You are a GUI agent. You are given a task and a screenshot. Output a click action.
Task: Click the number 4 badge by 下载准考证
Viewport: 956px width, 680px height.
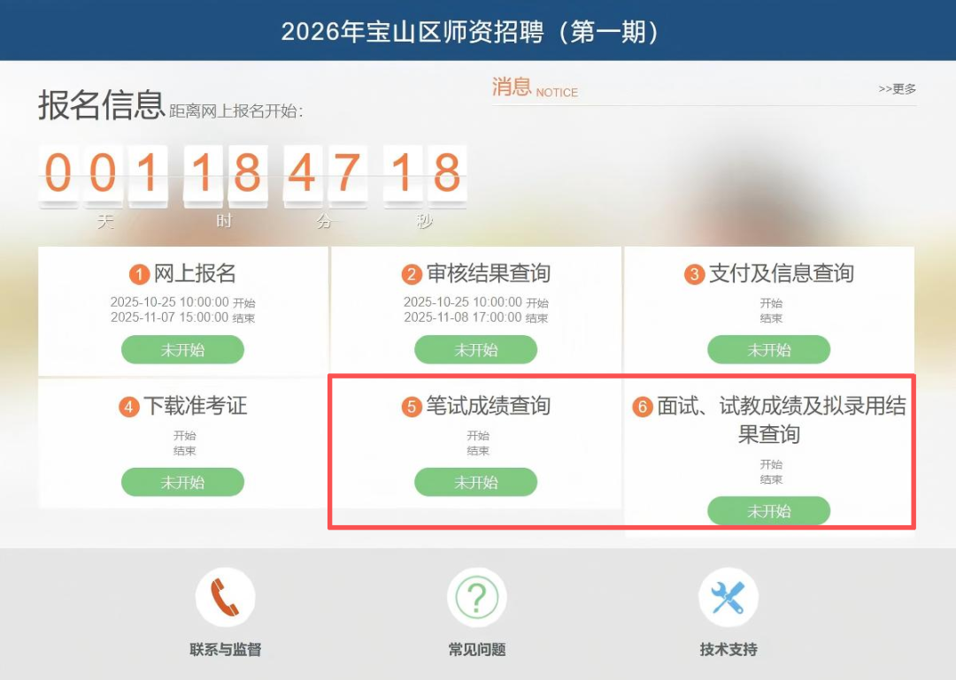128,407
